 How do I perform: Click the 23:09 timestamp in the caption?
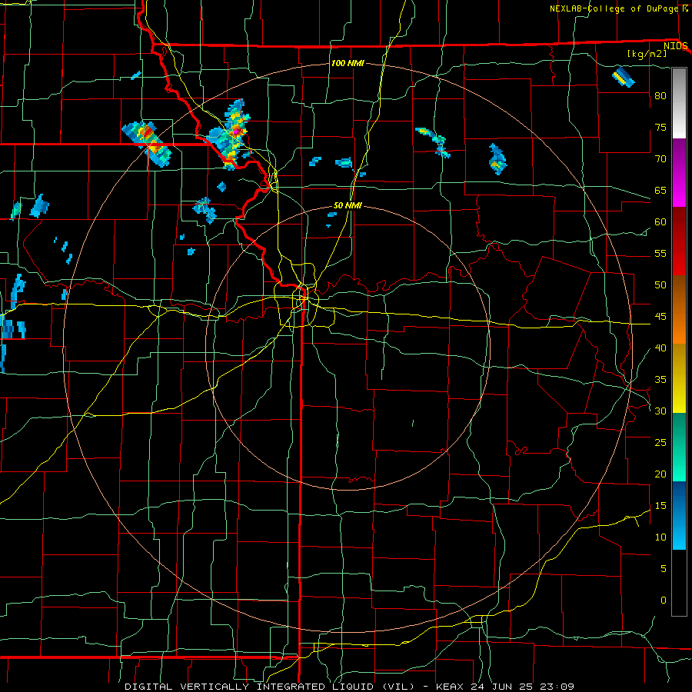click(557, 687)
